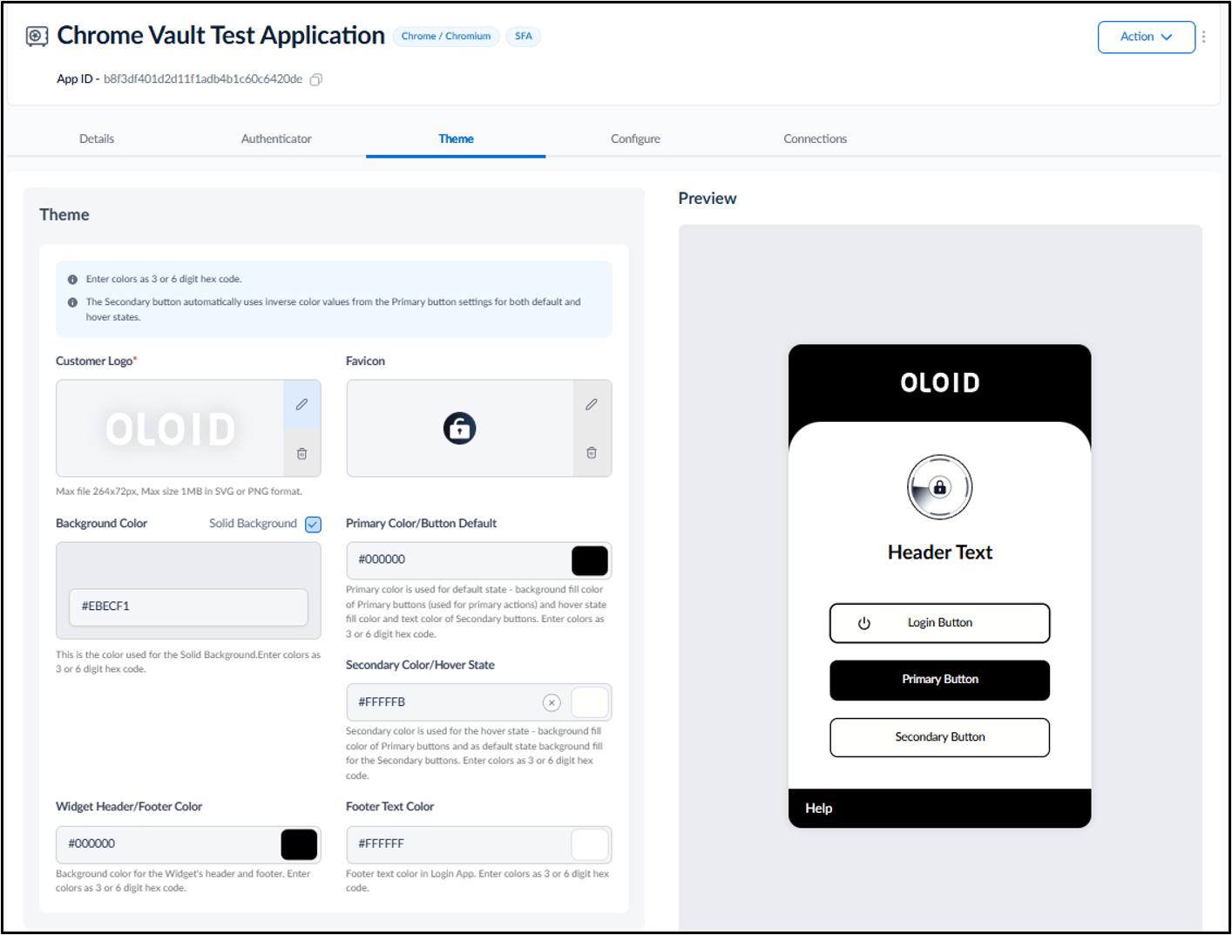Open the Action dropdown
This screenshot has width=1232, height=935.
(x=1146, y=37)
